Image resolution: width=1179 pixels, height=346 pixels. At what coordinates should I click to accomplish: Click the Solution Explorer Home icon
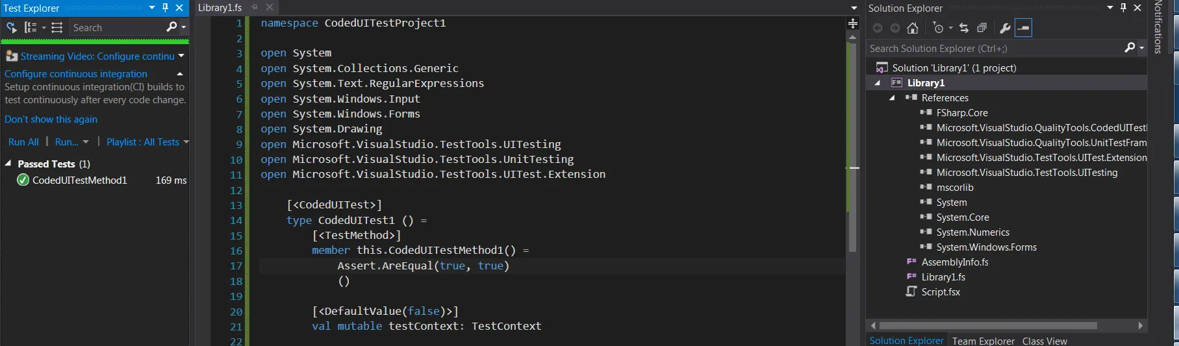pyautogui.click(x=913, y=28)
